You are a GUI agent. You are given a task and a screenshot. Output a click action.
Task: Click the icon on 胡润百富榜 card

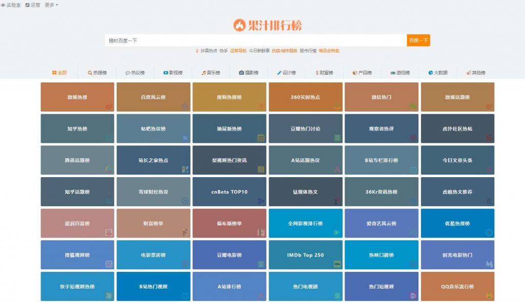(109, 232)
